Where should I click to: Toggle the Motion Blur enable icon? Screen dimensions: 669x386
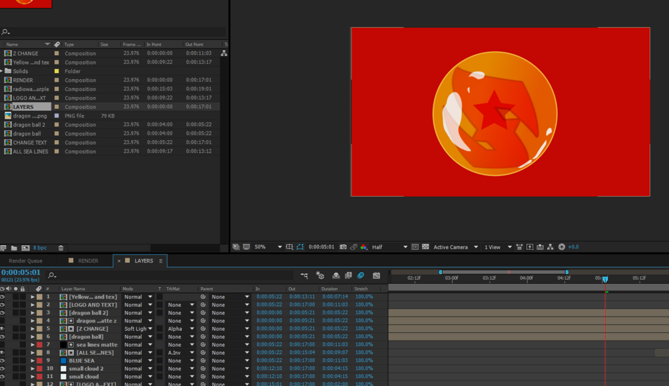[361, 276]
